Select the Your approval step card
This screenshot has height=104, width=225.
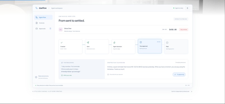(x=150, y=46)
